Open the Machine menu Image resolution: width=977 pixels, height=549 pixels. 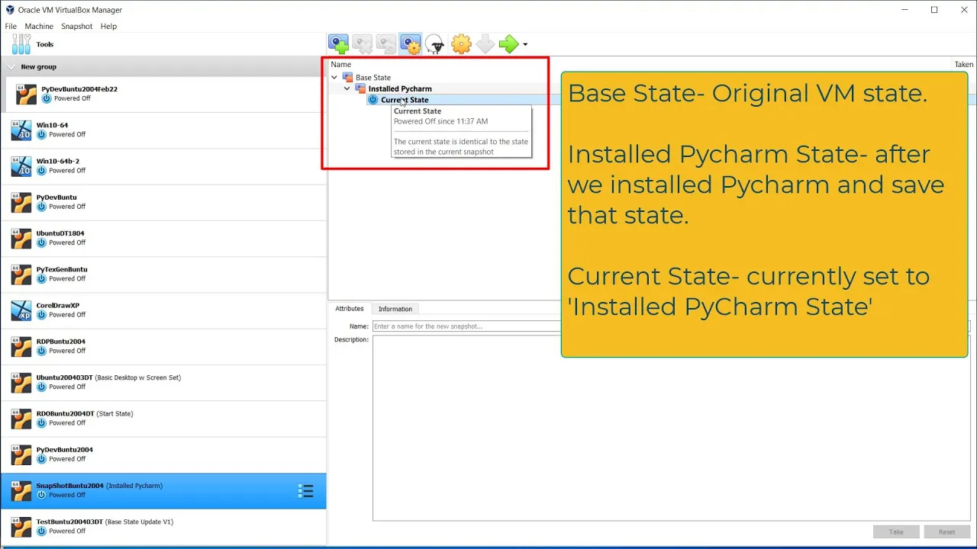tap(39, 26)
